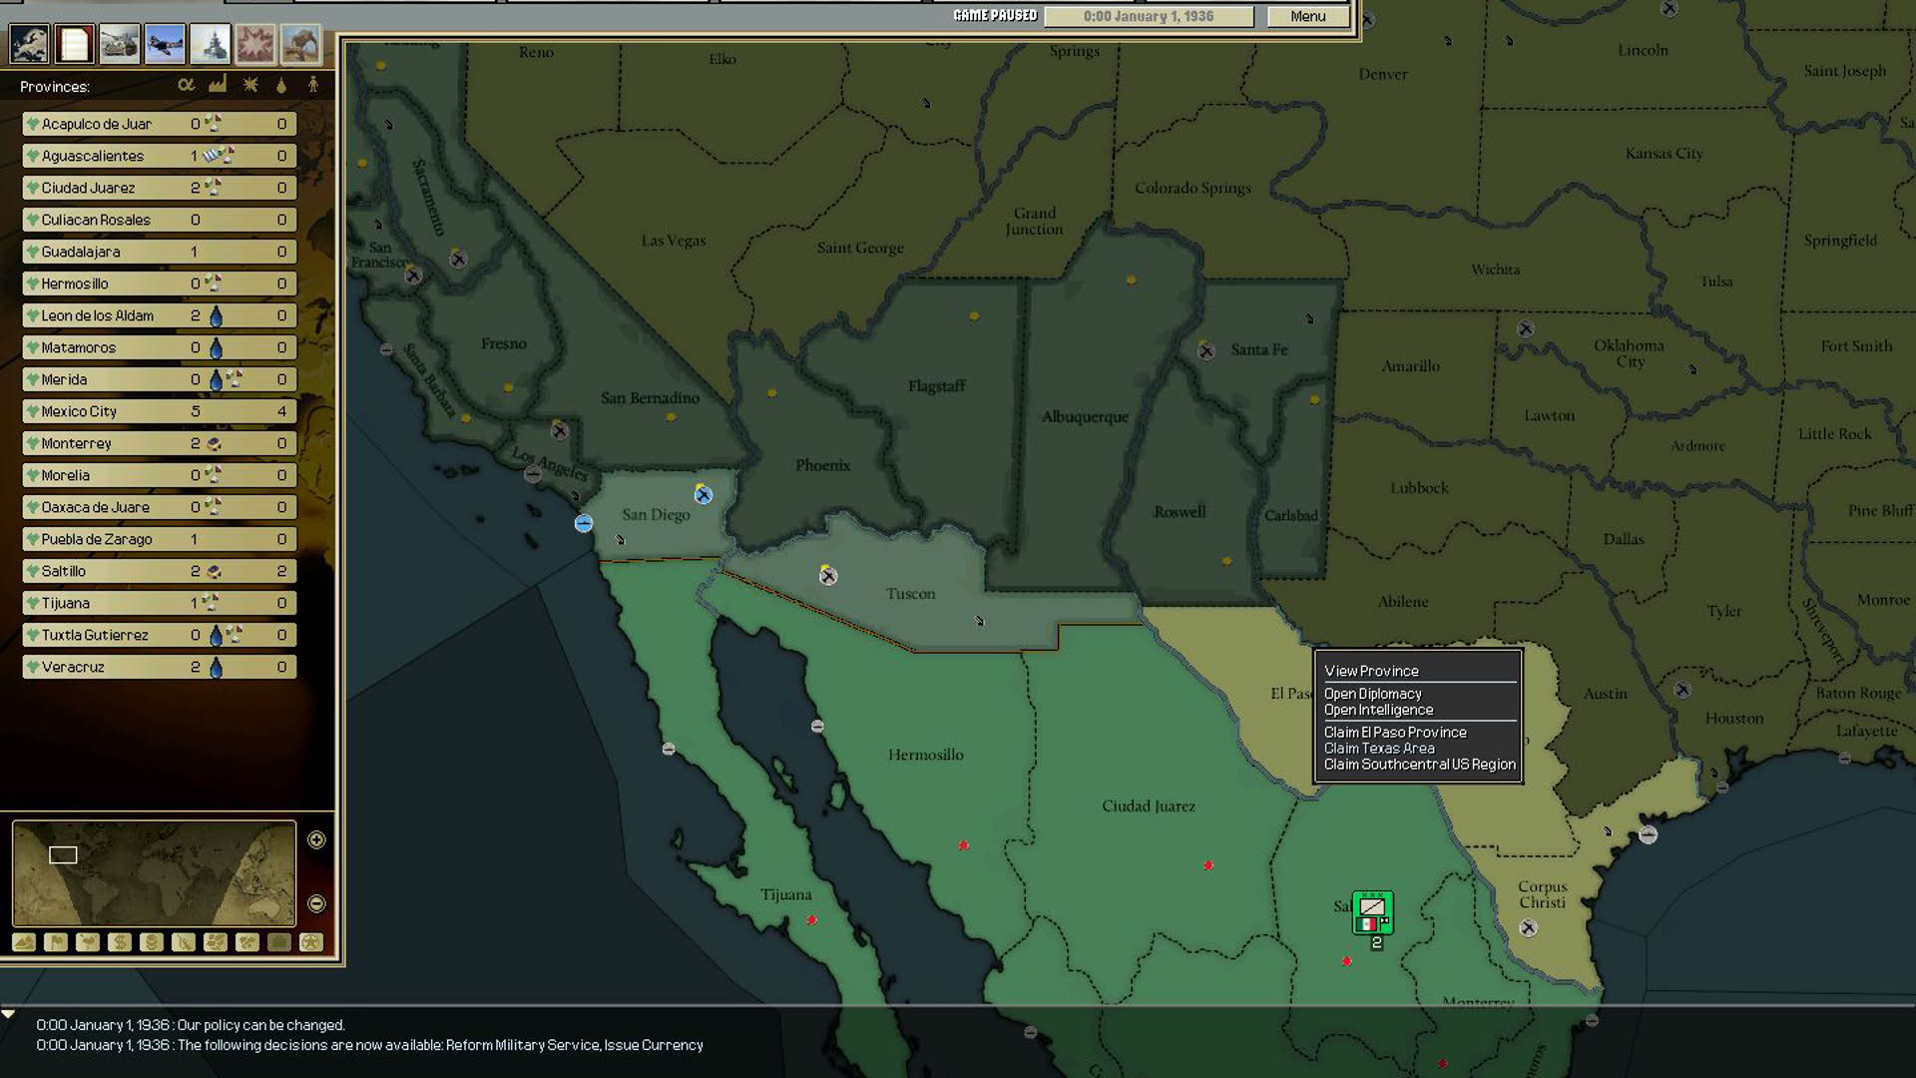Switch to the flag political map mode
The height and width of the screenshot is (1078, 1916).
pos(56,942)
